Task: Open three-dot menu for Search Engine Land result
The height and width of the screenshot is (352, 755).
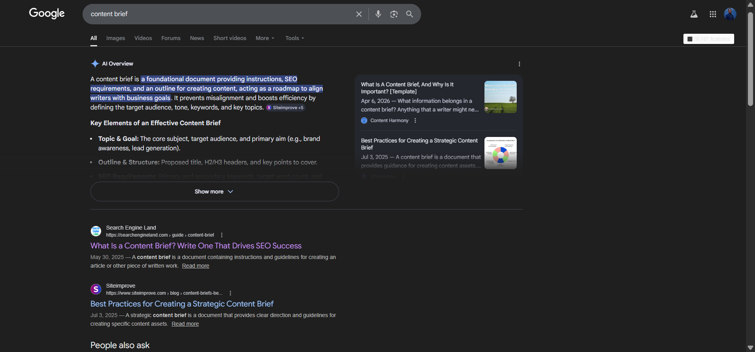Action: click(222, 235)
